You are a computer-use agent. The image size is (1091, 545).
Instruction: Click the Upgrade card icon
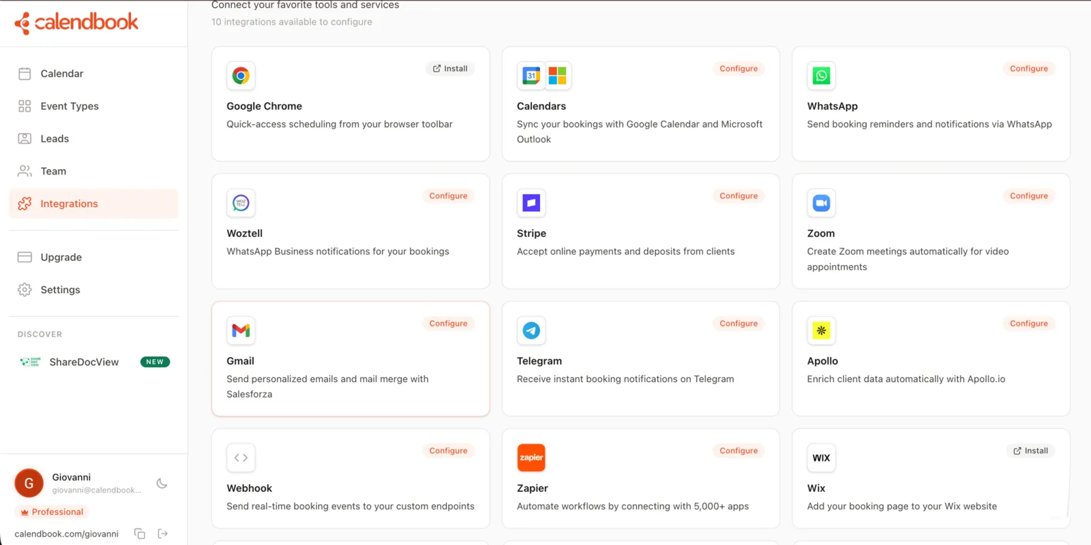click(x=25, y=257)
